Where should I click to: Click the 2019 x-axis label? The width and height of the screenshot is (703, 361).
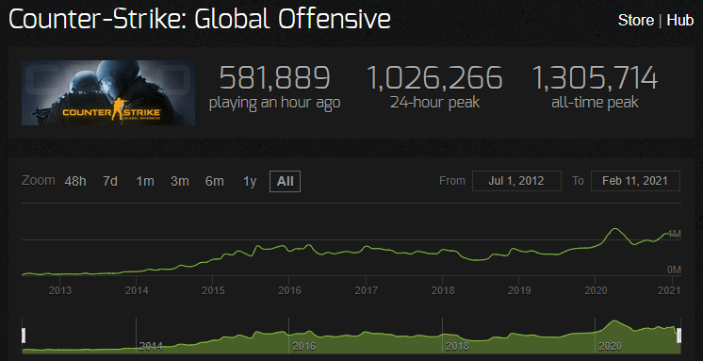[518, 290]
